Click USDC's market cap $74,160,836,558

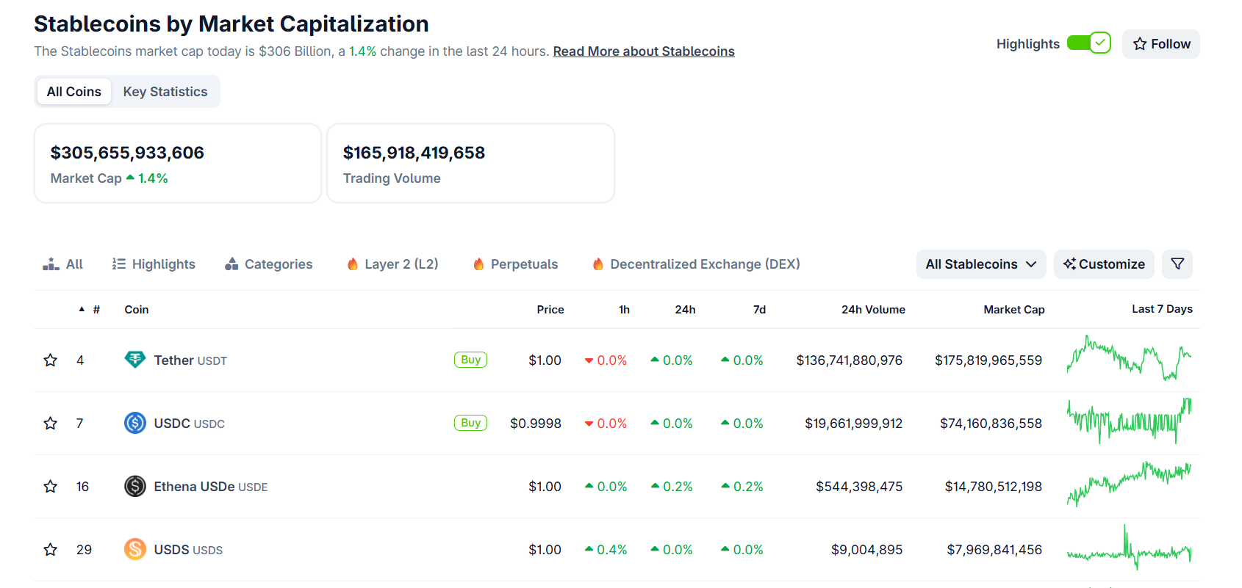tap(991, 424)
